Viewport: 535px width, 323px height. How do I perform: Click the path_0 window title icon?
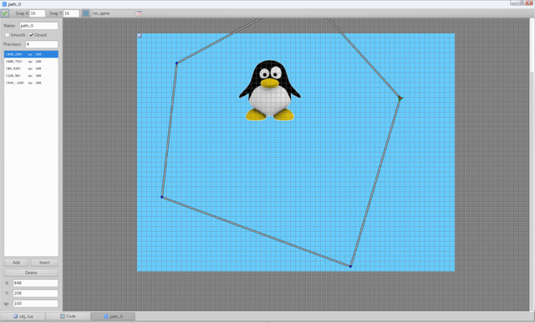pyautogui.click(x=4, y=4)
